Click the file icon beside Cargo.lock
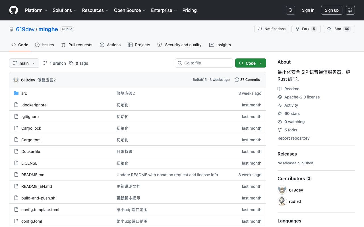The image size is (364, 227). pos(16,128)
